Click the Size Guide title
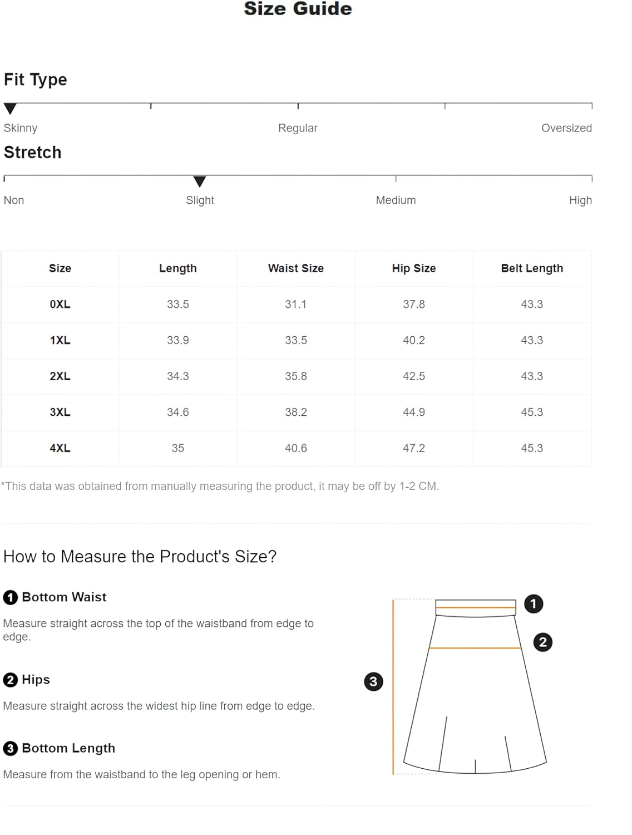This screenshot has width=632, height=835. [x=298, y=8]
